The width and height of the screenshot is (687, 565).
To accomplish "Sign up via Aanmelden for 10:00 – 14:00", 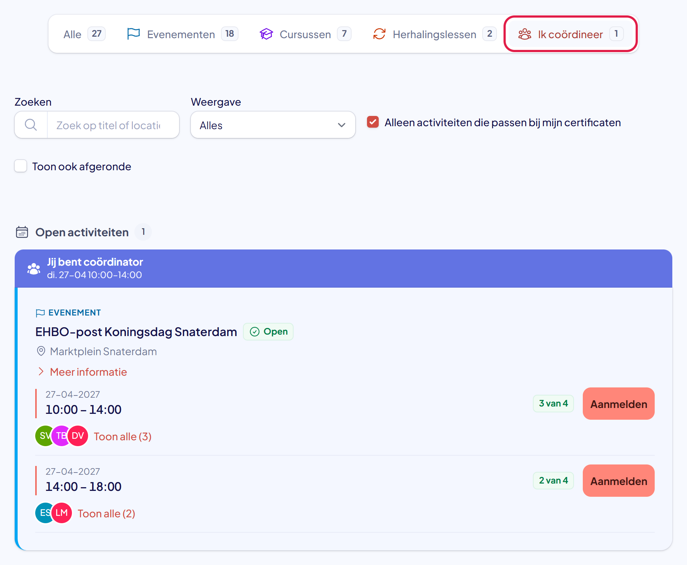I will pos(619,404).
